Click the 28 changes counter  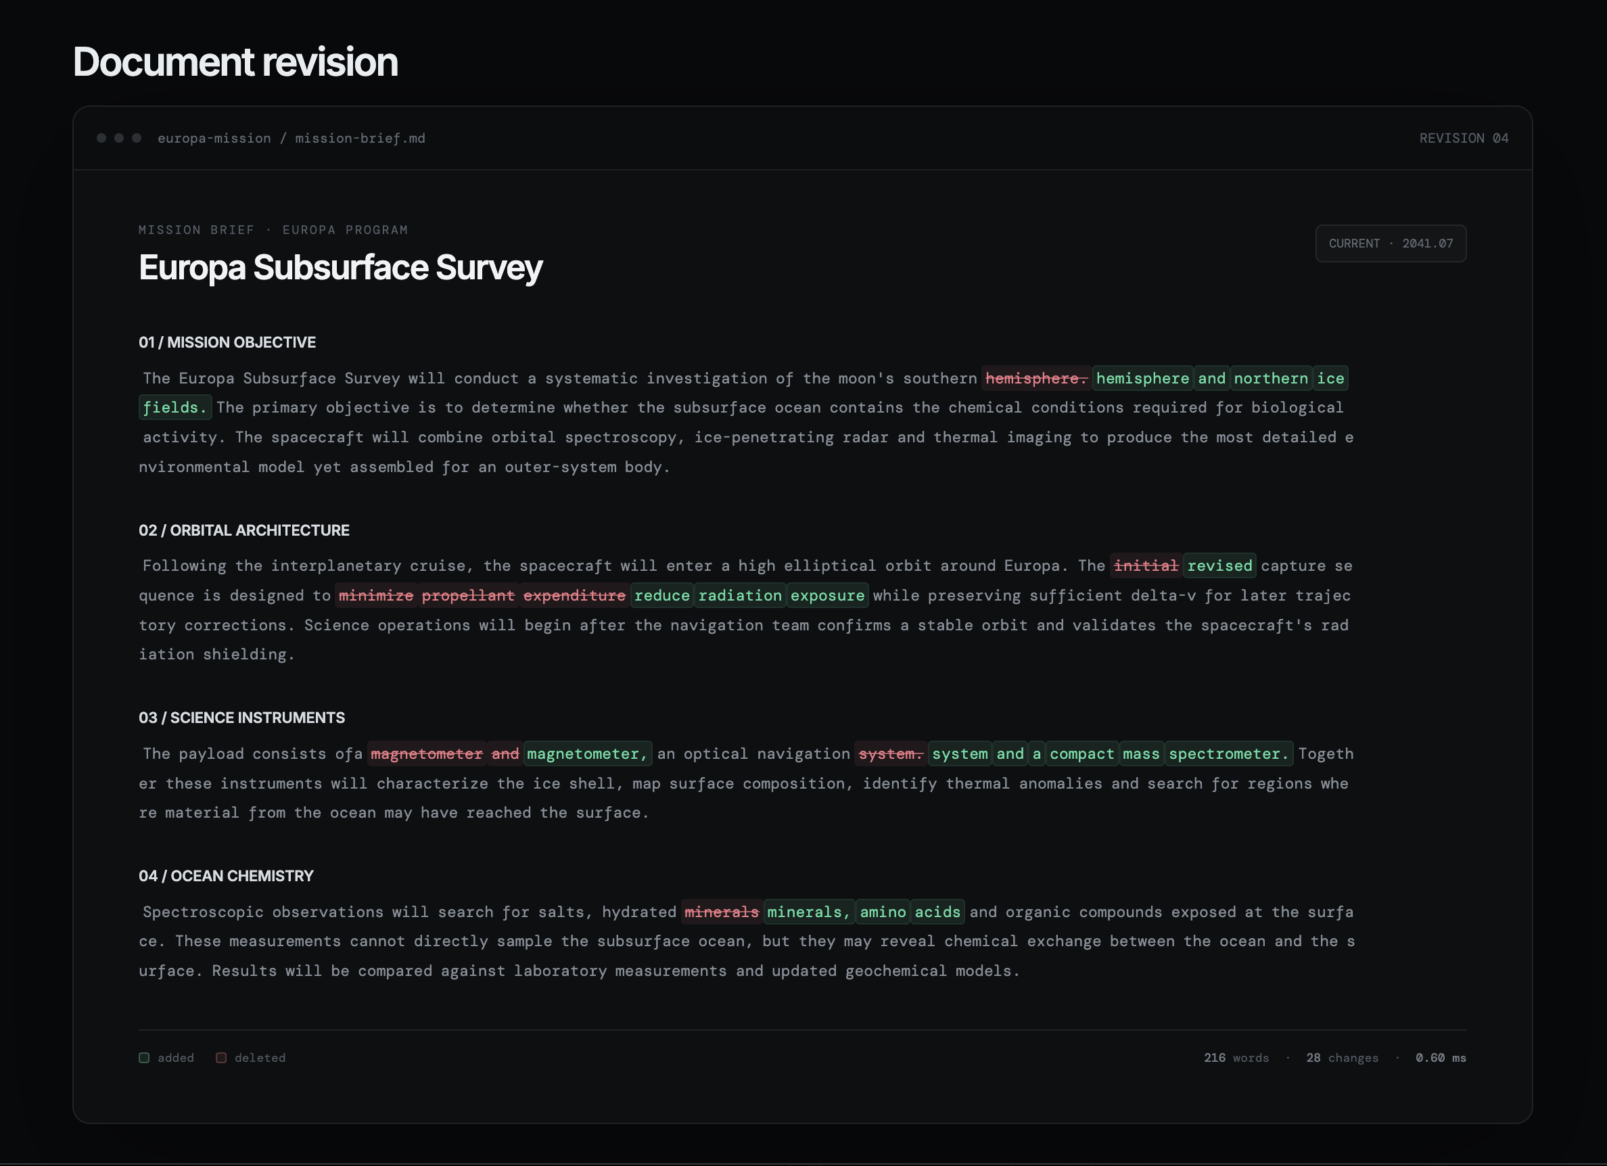[1342, 1058]
